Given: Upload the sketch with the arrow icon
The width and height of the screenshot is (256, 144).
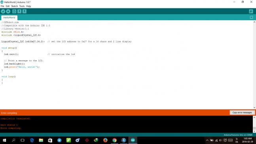Looking at the screenshot, I should pos(8,11).
